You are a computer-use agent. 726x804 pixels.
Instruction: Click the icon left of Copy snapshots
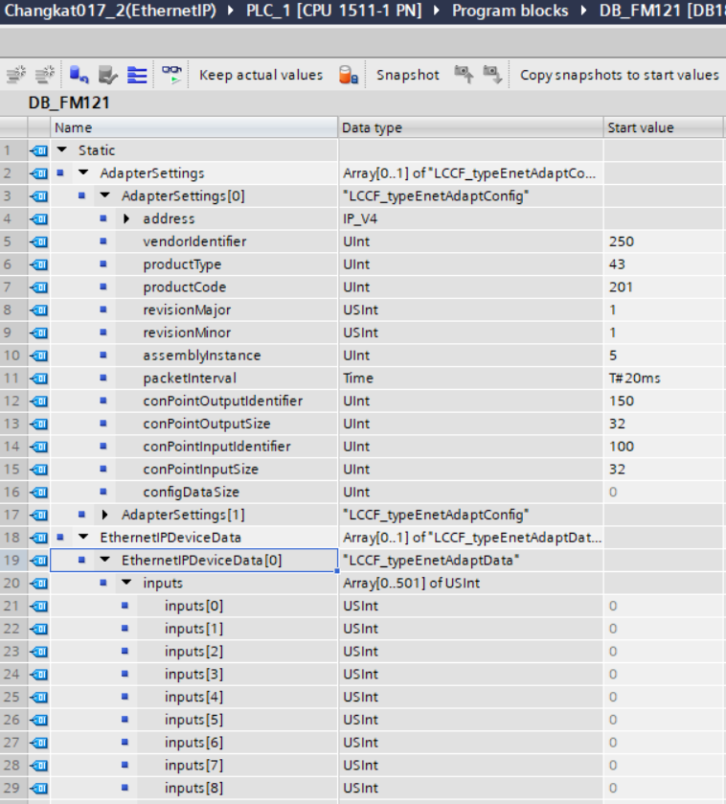point(493,75)
